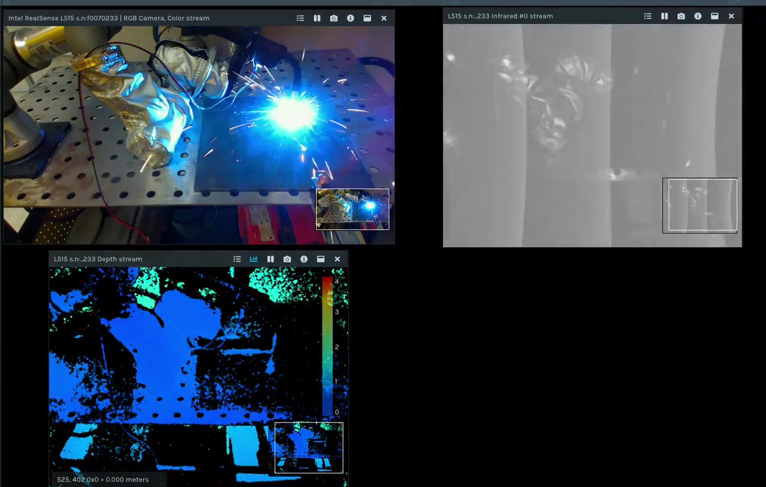Close the Depth stream window

pos(338,259)
